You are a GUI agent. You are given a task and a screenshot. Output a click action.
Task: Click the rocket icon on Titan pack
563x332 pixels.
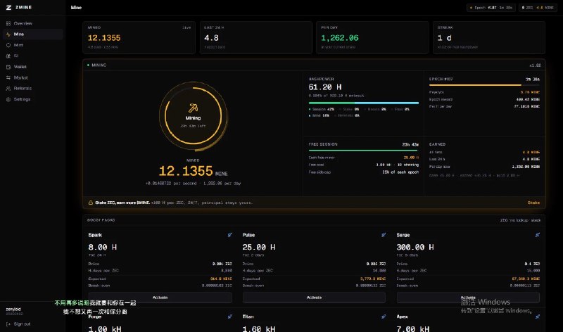[x=384, y=317]
